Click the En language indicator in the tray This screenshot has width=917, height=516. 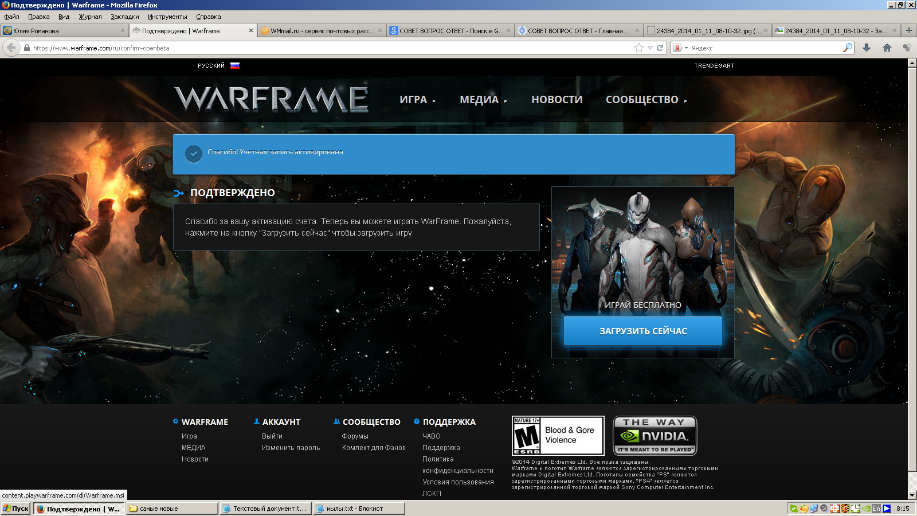click(876, 509)
